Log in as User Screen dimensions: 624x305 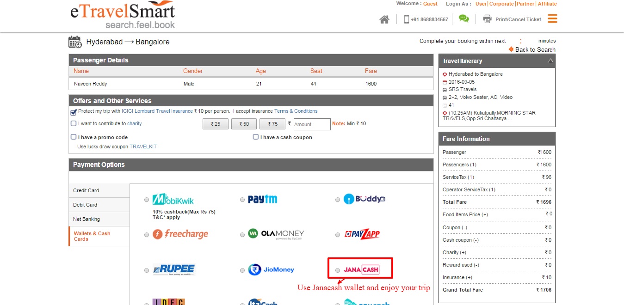(x=481, y=4)
